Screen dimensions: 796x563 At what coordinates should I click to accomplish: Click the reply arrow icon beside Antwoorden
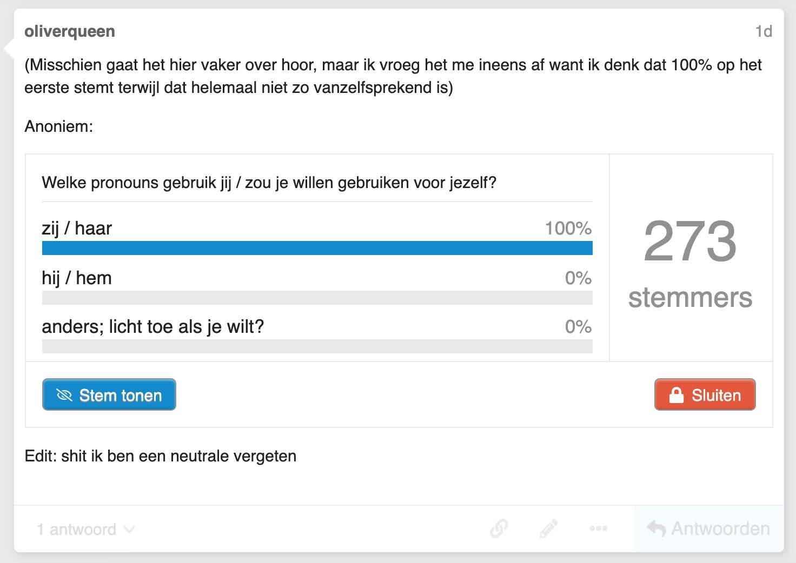pyautogui.click(x=656, y=528)
